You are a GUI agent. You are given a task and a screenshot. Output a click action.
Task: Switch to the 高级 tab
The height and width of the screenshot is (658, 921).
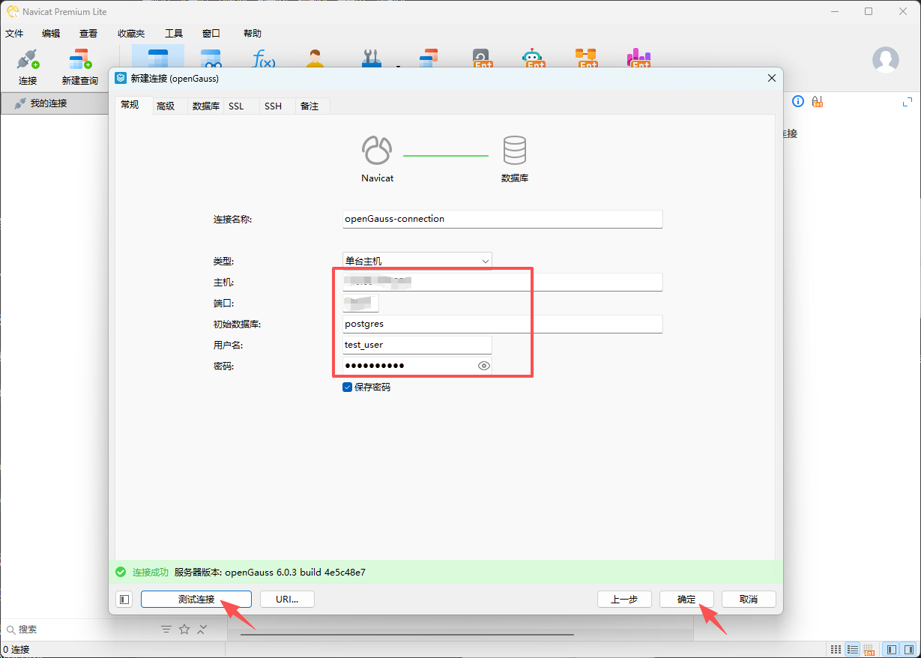[166, 106]
